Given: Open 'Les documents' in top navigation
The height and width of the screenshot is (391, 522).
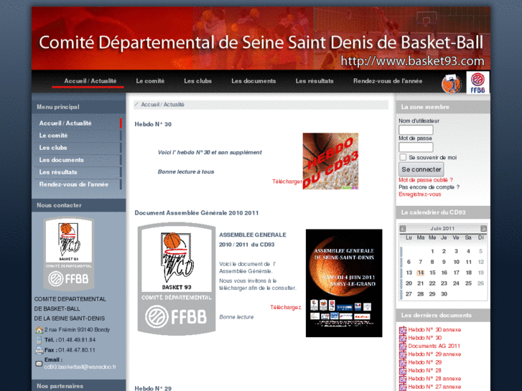Looking at the screenshot, I should point(253,81).
